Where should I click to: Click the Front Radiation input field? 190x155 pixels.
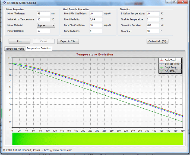(96, 19)
